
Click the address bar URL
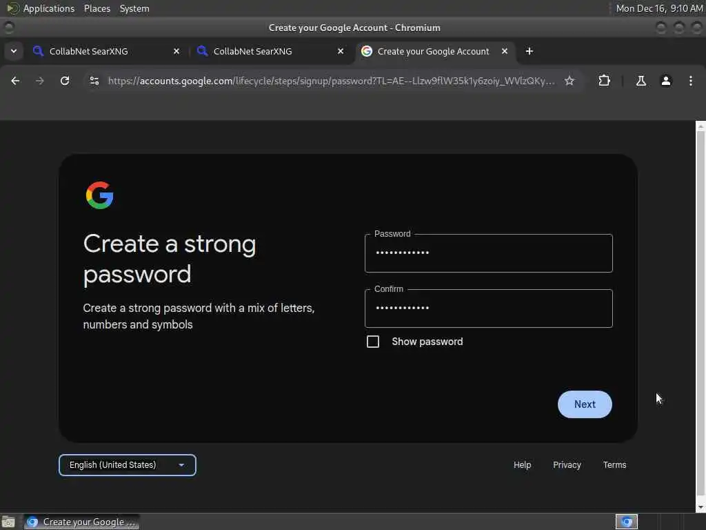point(331,81)
